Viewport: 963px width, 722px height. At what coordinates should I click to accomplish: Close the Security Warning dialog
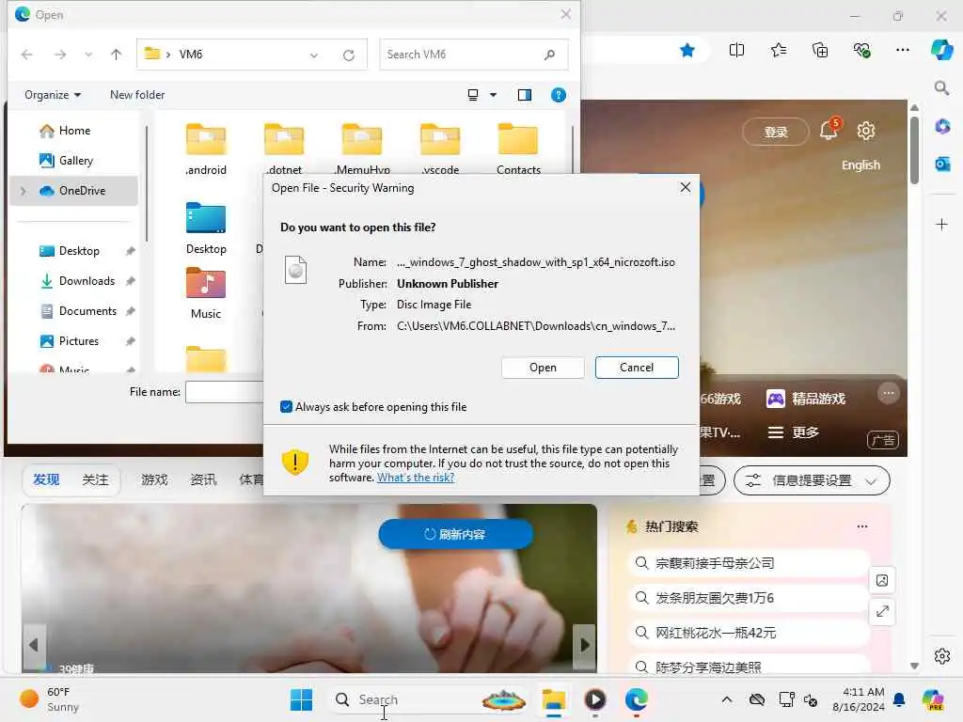click(686, 187)
